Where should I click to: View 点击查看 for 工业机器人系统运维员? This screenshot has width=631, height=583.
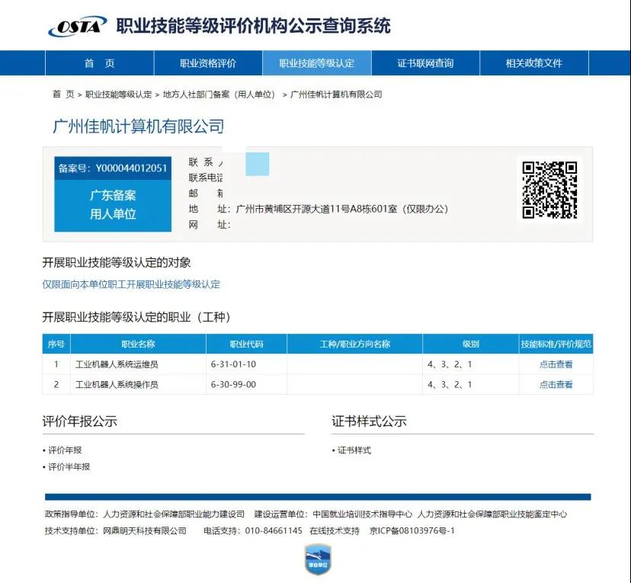click(x=556, y=364)
